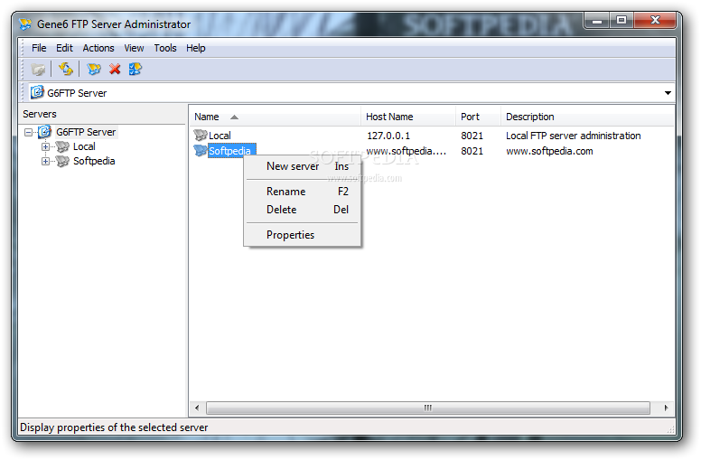Viewport: 701px width, 460px height.
Task: Expand the Softpedia tree node
Action: tap(45, 161)
